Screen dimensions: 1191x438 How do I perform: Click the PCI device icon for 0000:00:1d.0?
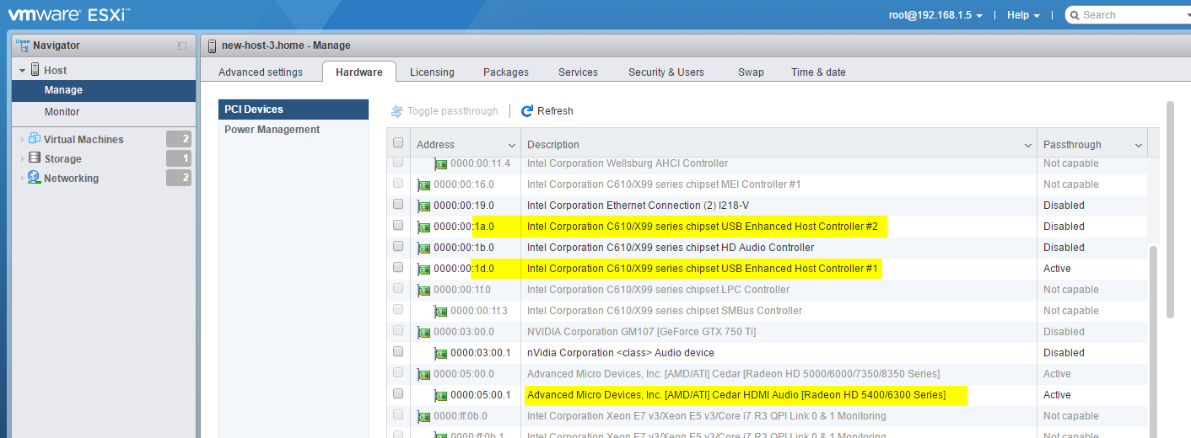pos(424,269)
